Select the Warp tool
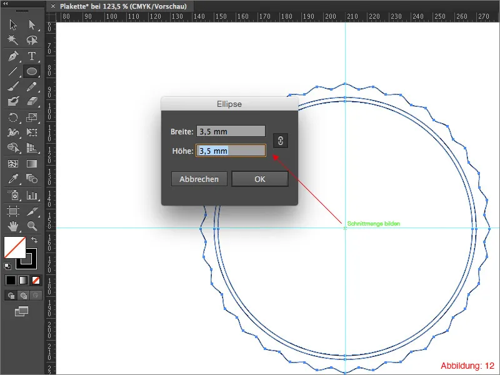 [x=13, y=132]
